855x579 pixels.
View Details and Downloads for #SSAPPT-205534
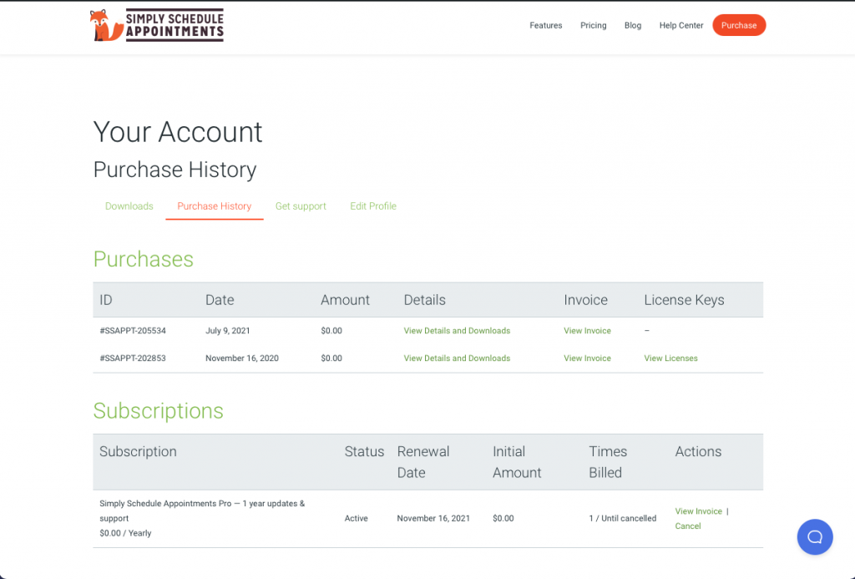[x=457, y=331]
